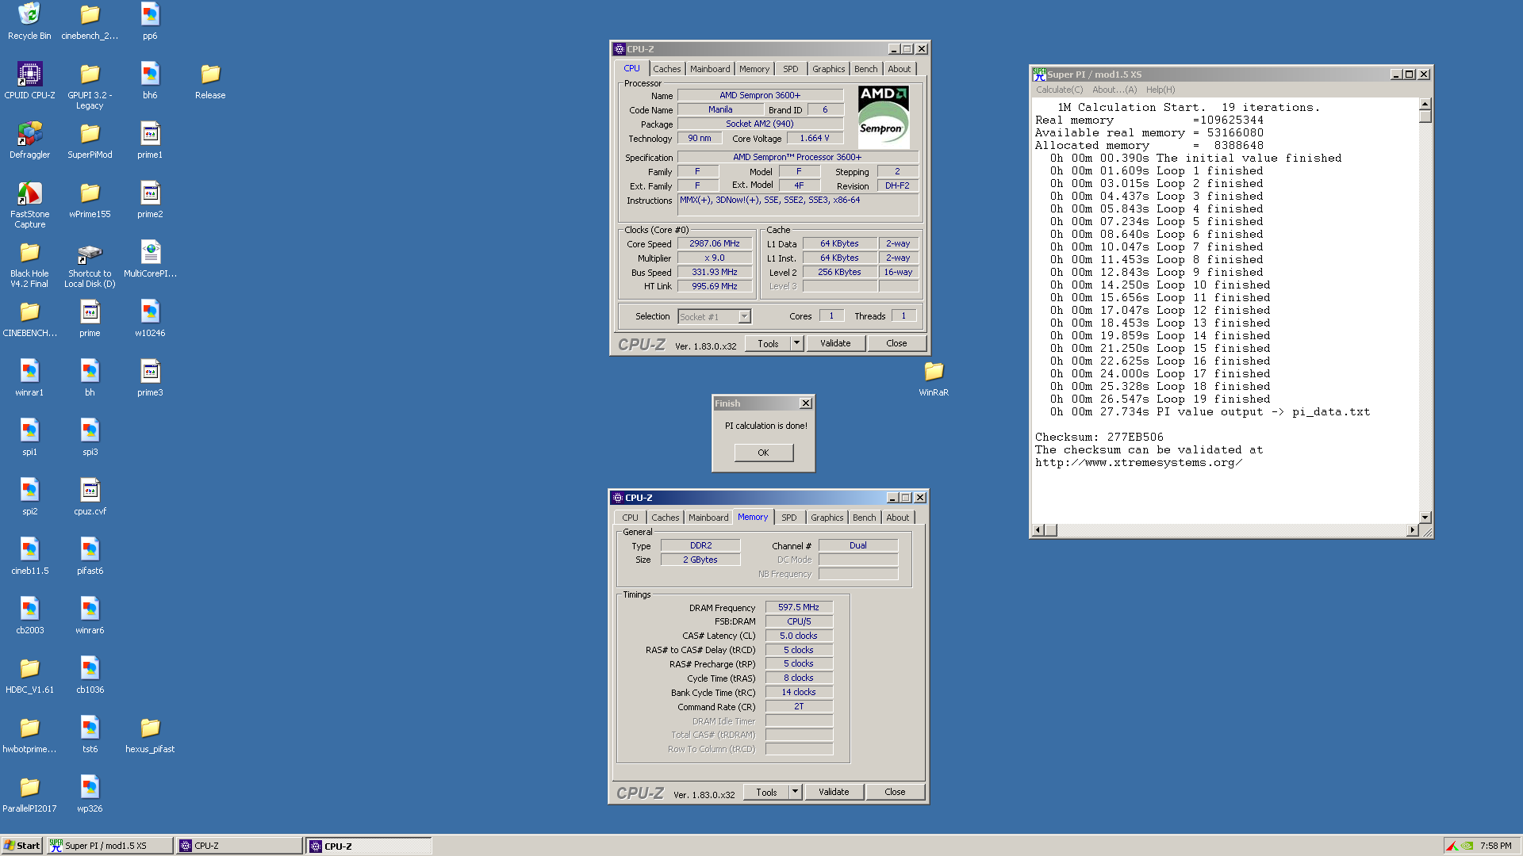Viewport: 1523px width, 856px height.
Task: Click OK in the Finish dialog
Action: pyautogui.click(x=763, y=453)
